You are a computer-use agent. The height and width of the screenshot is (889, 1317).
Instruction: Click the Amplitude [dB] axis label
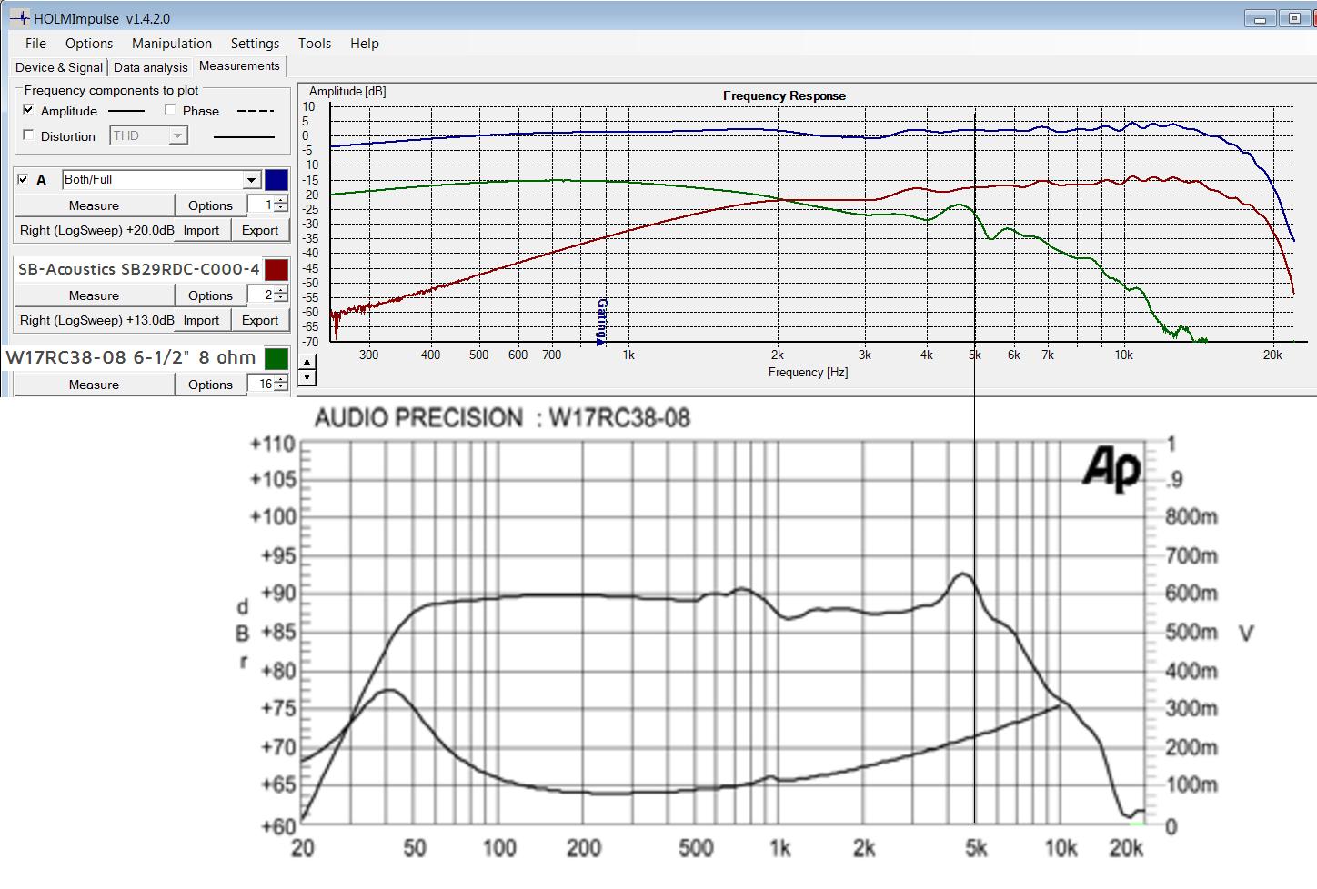(347, 91)
